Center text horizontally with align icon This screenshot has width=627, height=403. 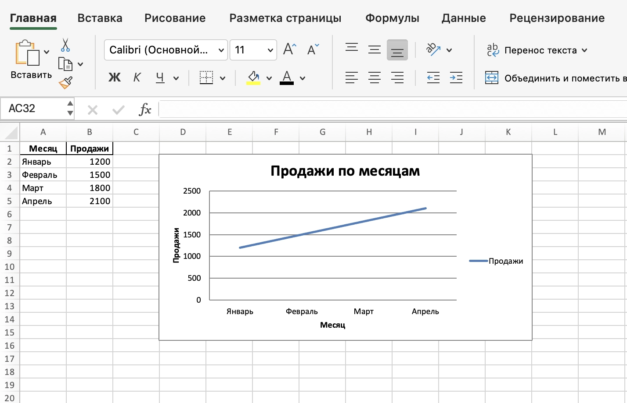point(375,78)
